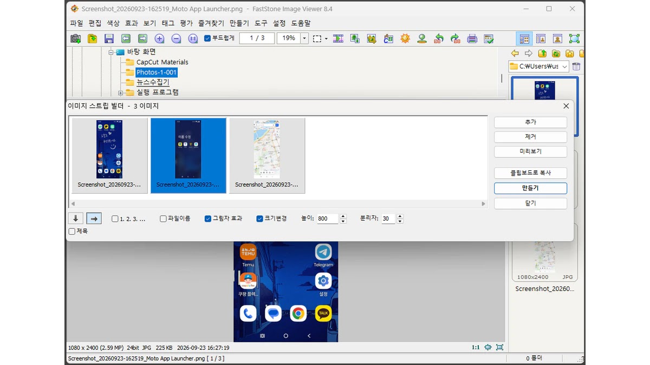Click the yellow back arrow in thumbnail panel
650x365 pixels.
click(x=515, y=53)
